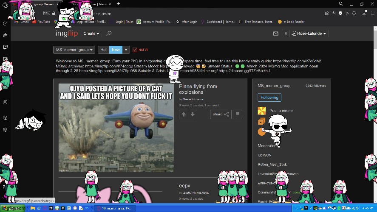Click the plane meme image thumbnail
The image size is (377, 212).
(116, 128)
